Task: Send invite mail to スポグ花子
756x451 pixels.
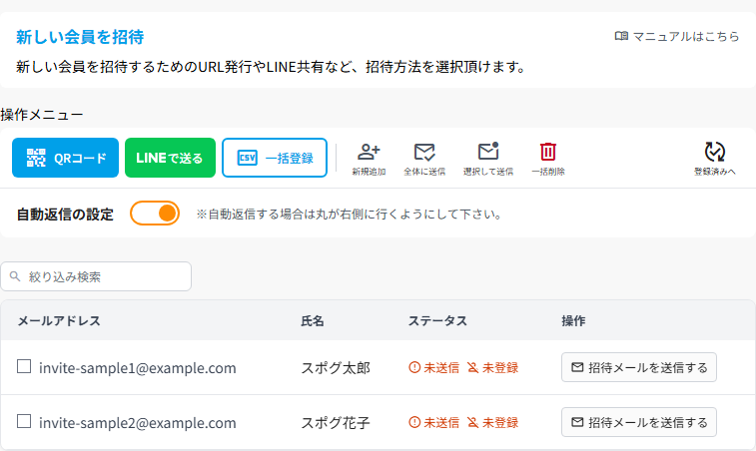Action: coord(639,422)
